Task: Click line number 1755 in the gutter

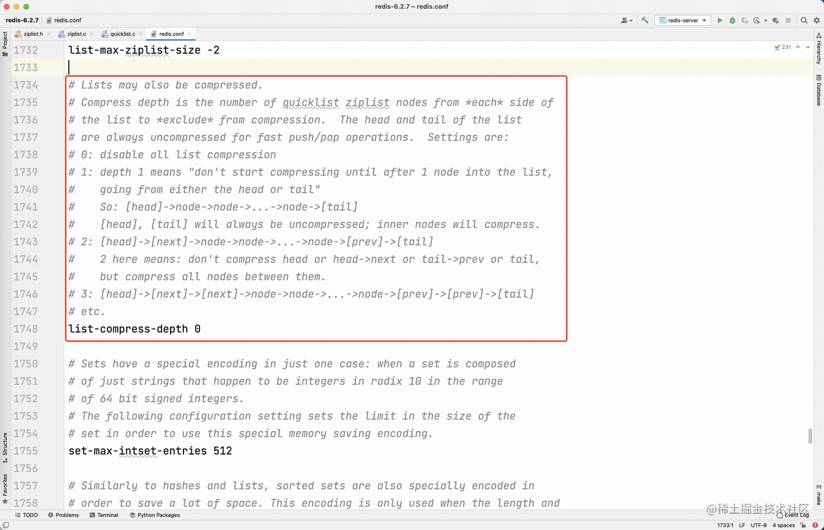Action: point(25,451)
